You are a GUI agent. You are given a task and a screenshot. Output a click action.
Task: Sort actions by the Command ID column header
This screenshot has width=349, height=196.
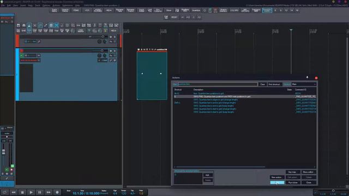(x=300, y=89)
